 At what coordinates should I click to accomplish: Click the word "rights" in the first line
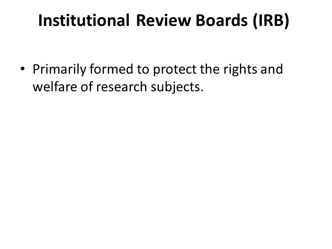pyautogui.click(x=240, y=70)
